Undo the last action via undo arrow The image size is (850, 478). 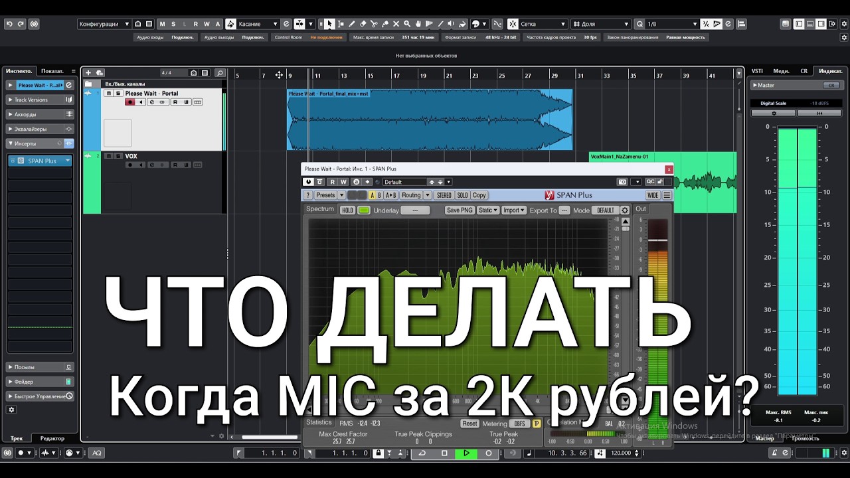pos(9,24)
